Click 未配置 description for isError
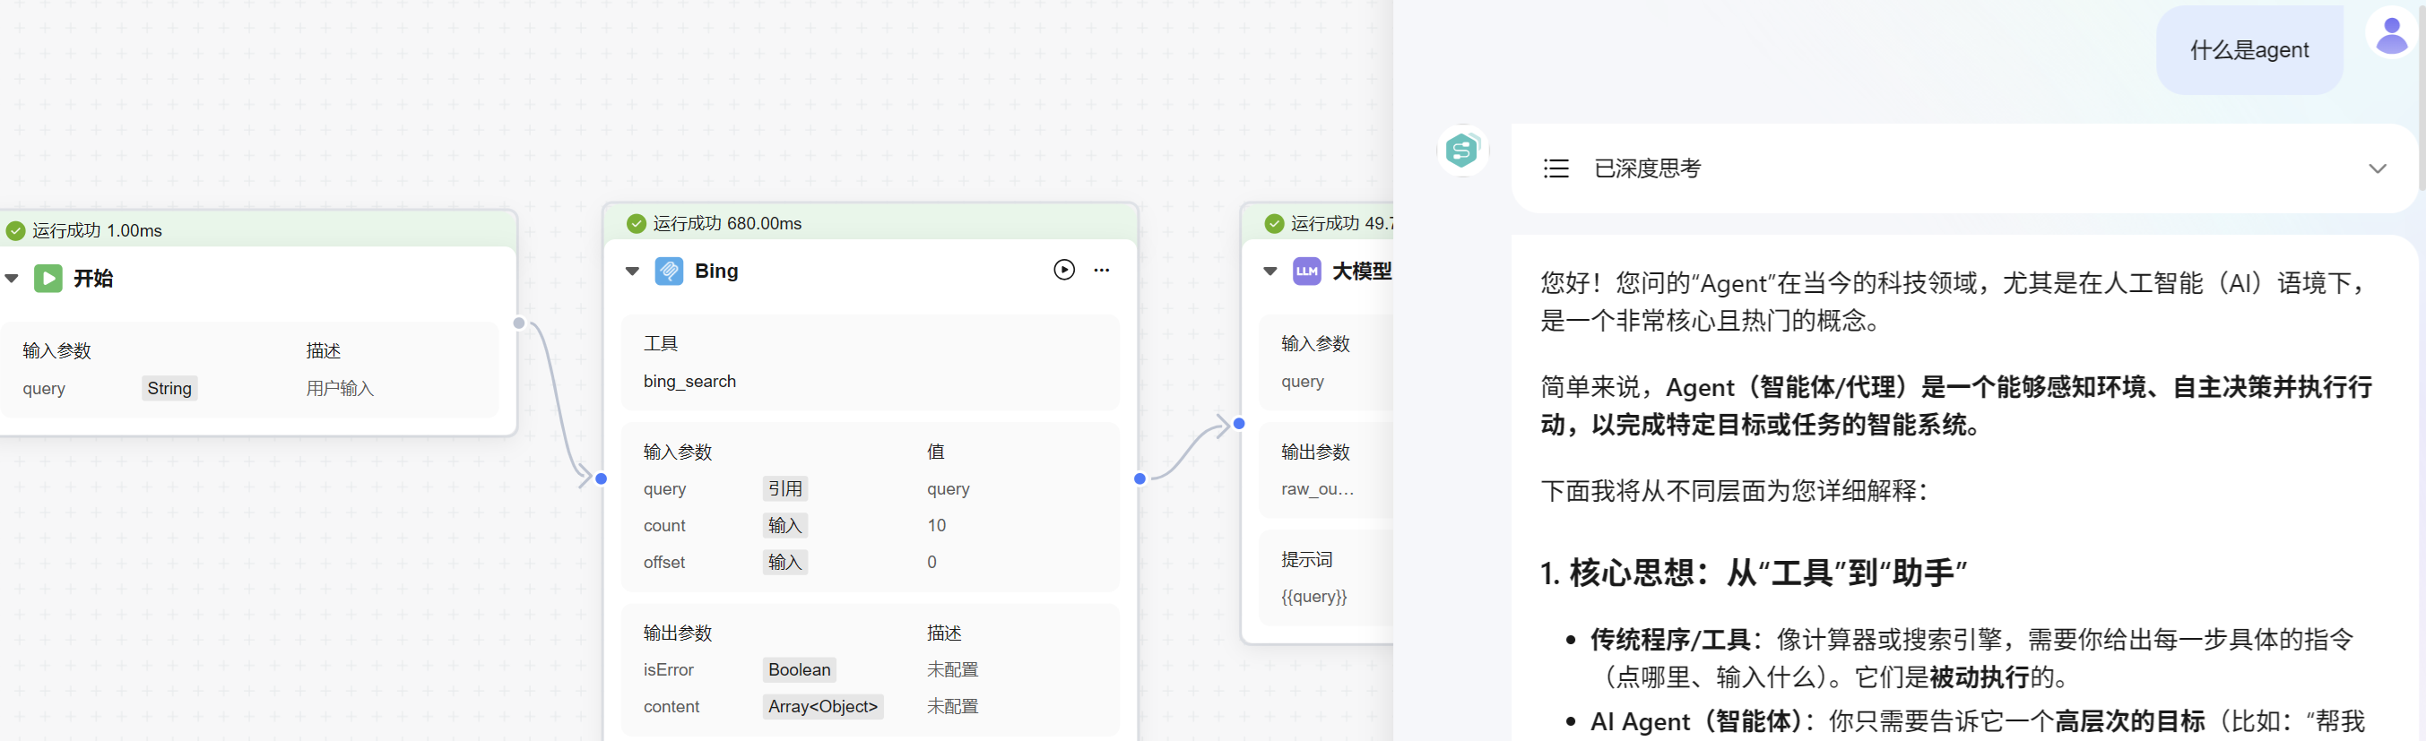 click(x=952, y=669)
